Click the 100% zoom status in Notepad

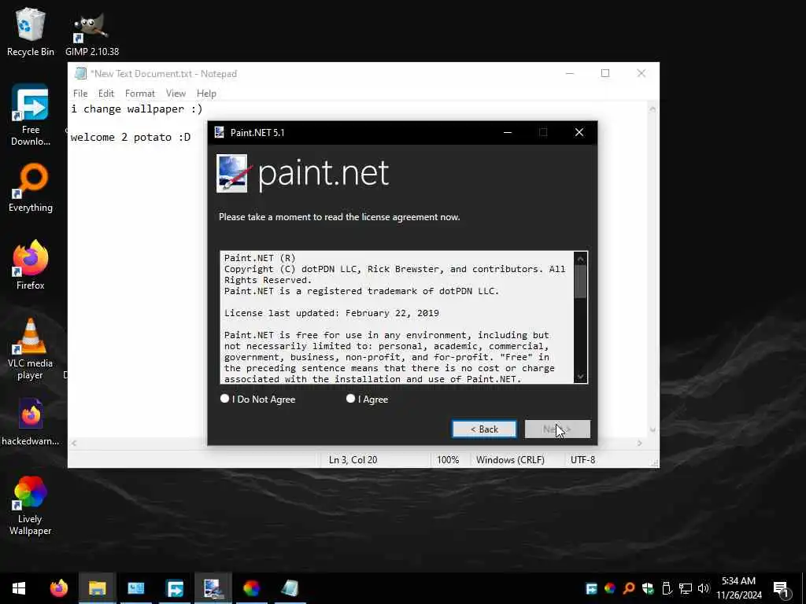click(448, 459)
